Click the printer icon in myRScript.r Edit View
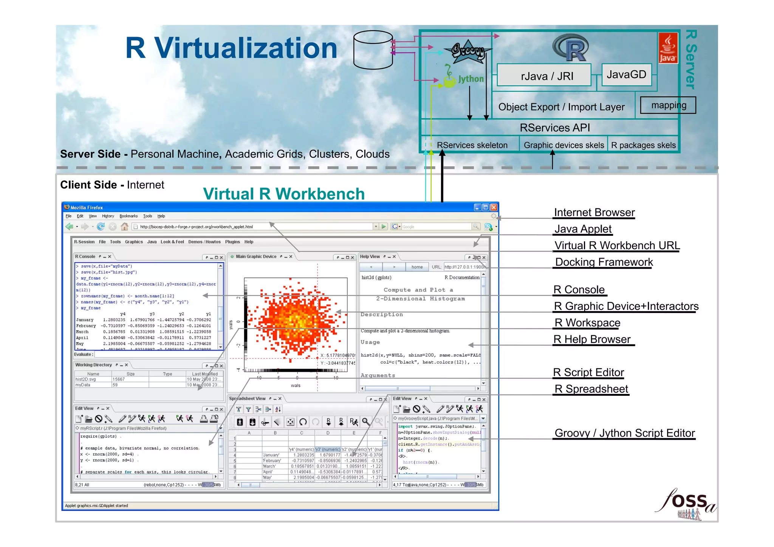Image resolution: width=774 pixels, height=547 pixels. point(204,419)
